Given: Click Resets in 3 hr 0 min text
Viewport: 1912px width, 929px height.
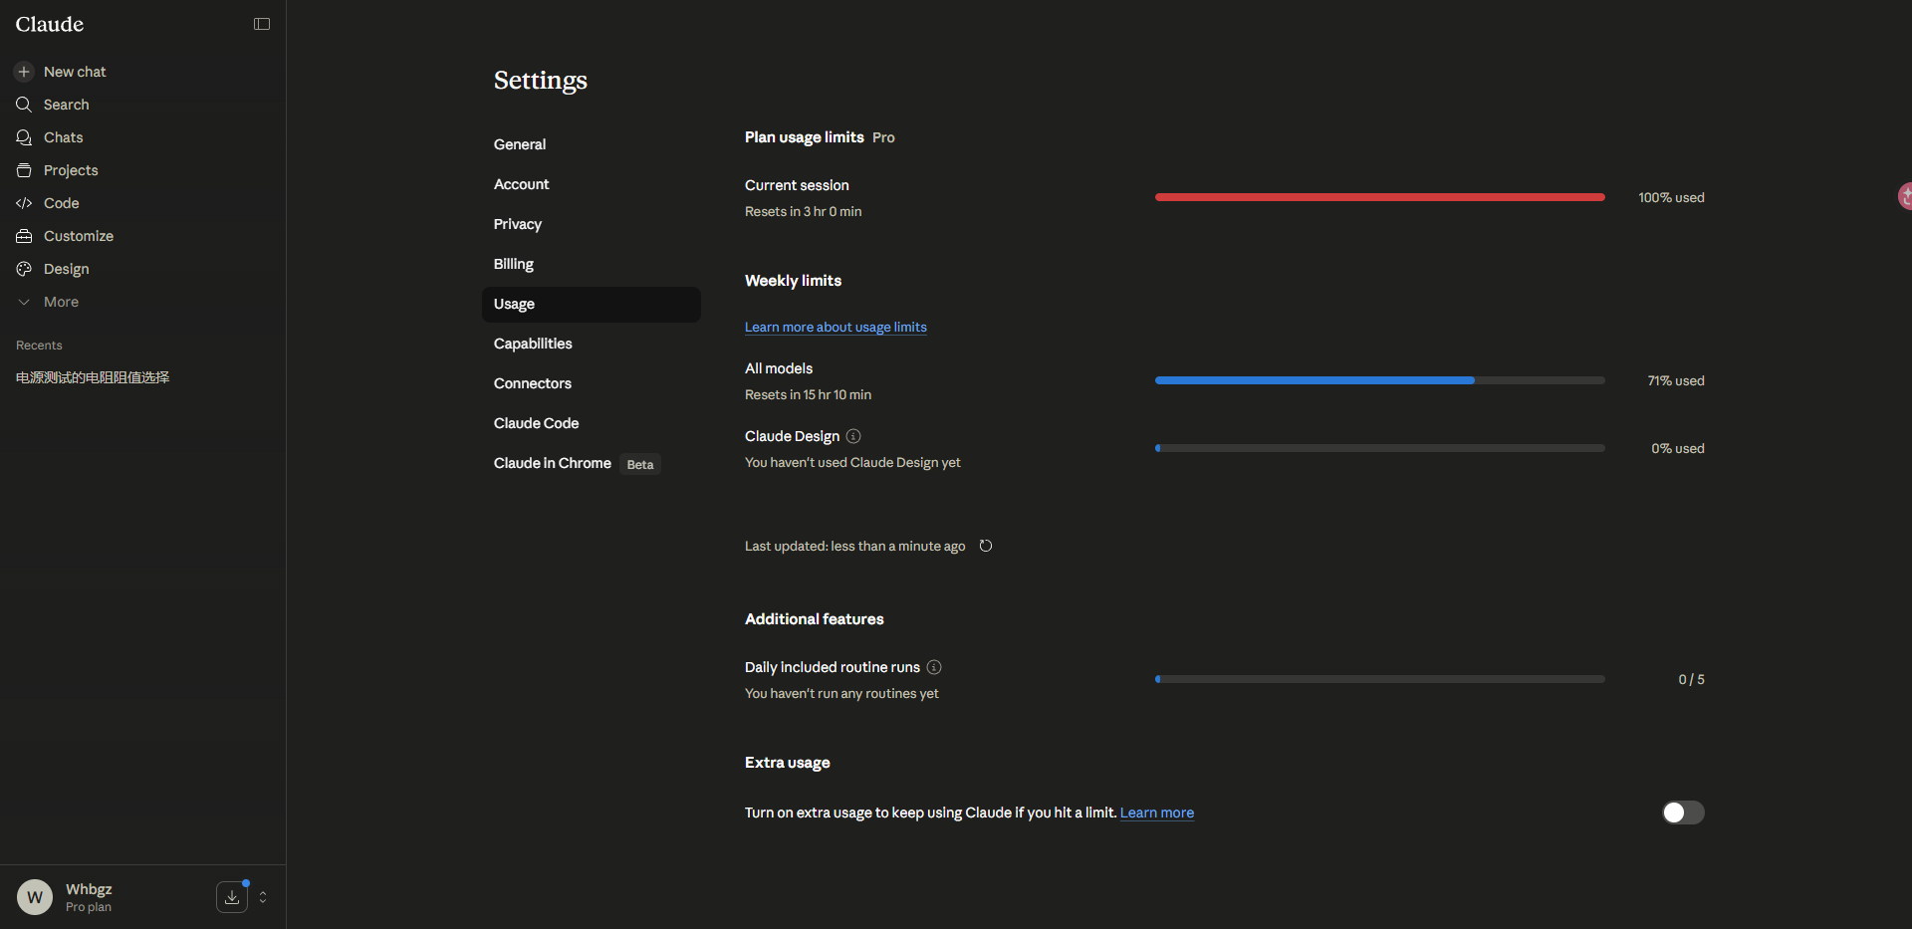Looking at the screenshot, I should pyautogui.click(x=804, y=211).
